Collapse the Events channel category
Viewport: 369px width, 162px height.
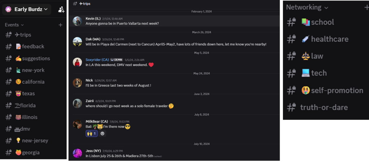pyautogui.click(x=14, y=25)
